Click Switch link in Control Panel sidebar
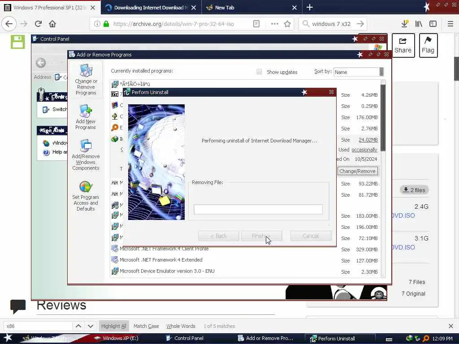 [x=60, y=109]
